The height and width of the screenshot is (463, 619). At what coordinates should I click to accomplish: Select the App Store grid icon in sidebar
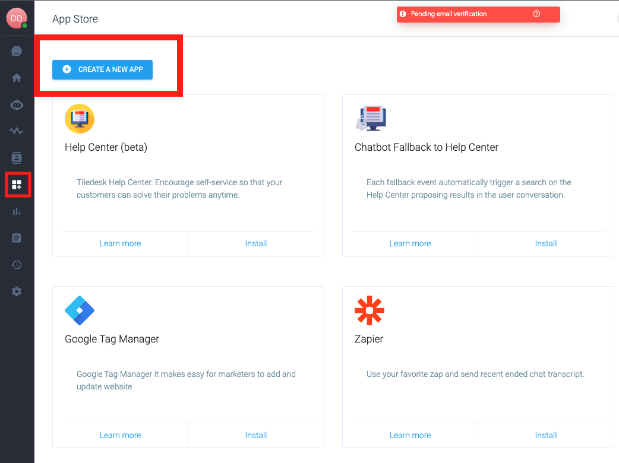(x=17, y=185)
